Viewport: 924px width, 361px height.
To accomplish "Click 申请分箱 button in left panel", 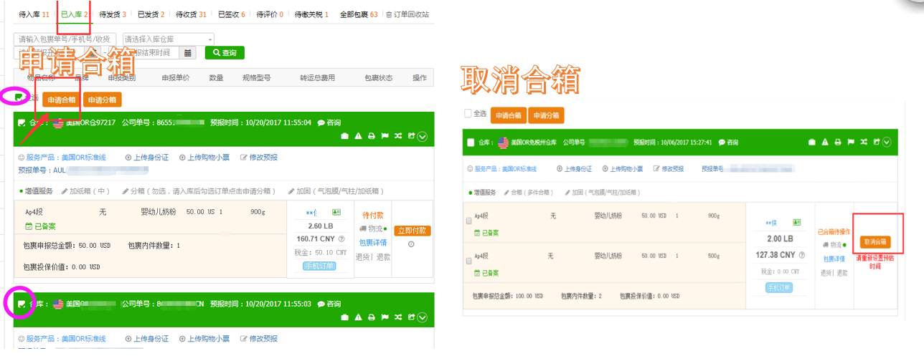I will (x=103, y=100).
